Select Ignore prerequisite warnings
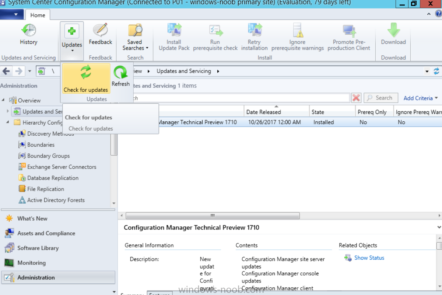 pos(298,37)
